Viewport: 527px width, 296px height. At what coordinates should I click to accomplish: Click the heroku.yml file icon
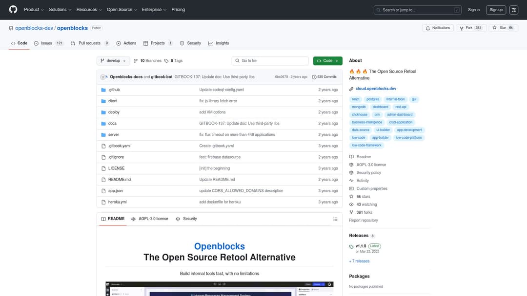click(103, 202)
